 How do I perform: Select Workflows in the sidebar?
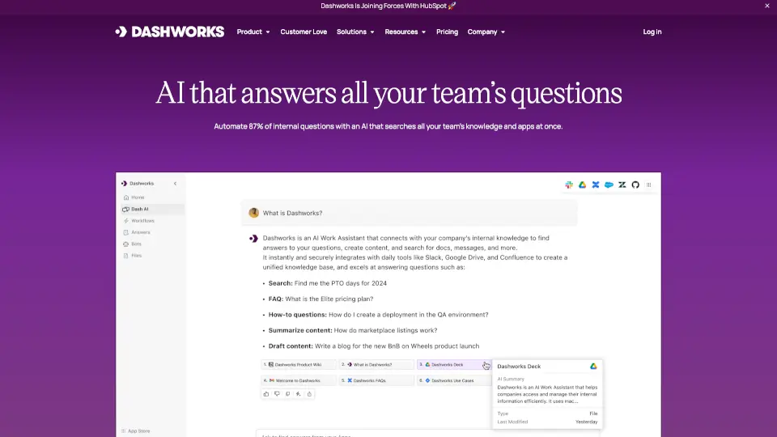pos(142,221)
